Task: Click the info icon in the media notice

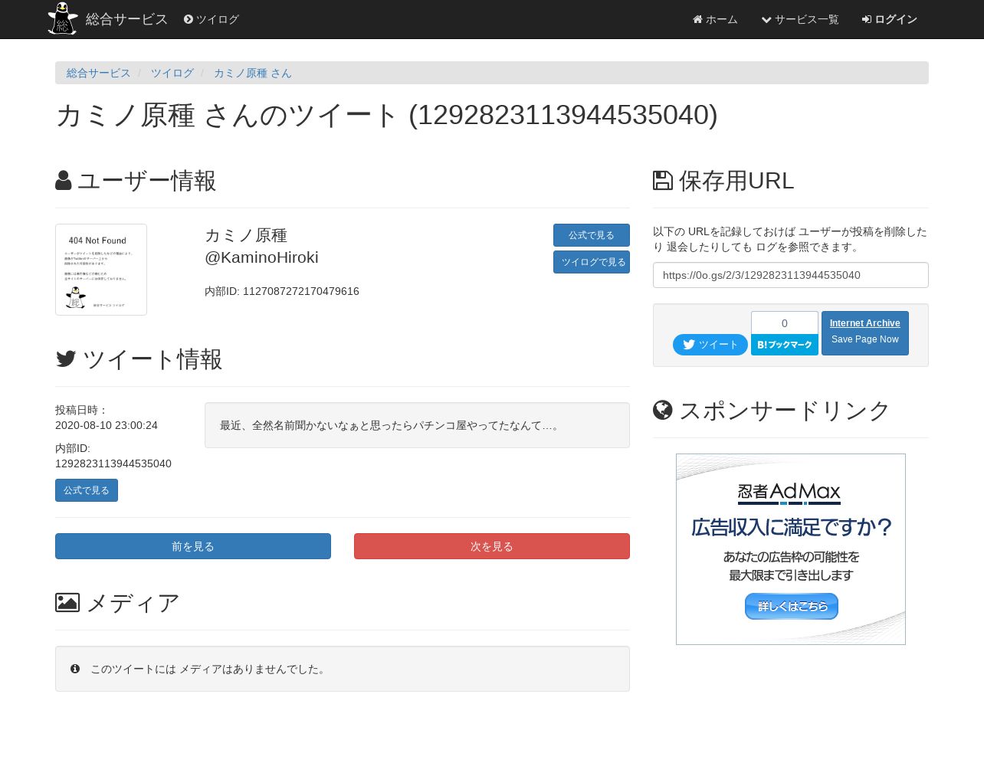Action: 75,669
